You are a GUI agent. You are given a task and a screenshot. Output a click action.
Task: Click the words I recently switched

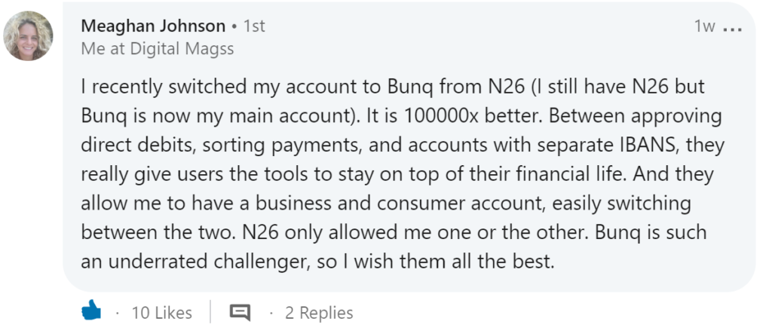pos(158,87)
